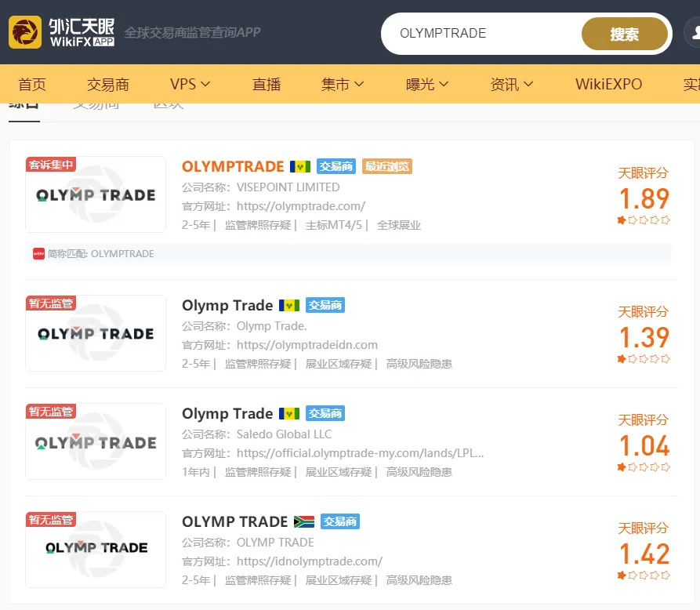Open the Olymp Trade link with olymptradeidn.com
This screenshot has width=700, height=610.
pos(227,306)
